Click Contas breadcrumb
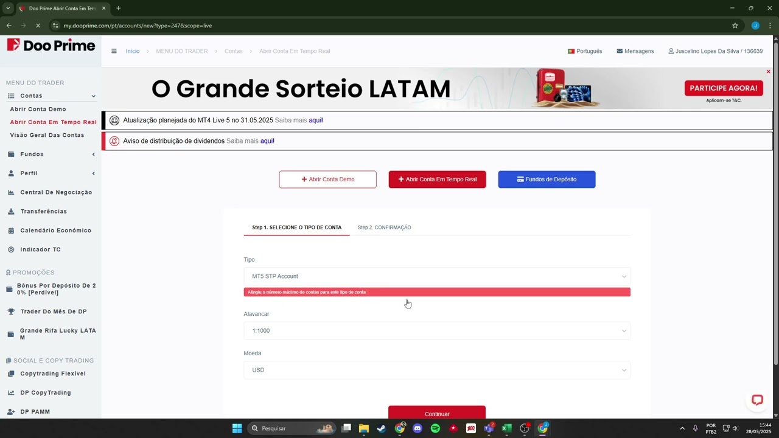The width and height of the screenshot is (779, 438). [233, 51]
